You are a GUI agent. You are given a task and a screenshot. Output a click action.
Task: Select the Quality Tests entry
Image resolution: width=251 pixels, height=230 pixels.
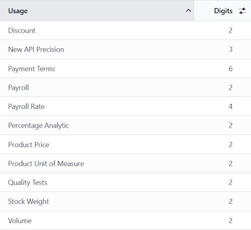(x=125, y=182)
